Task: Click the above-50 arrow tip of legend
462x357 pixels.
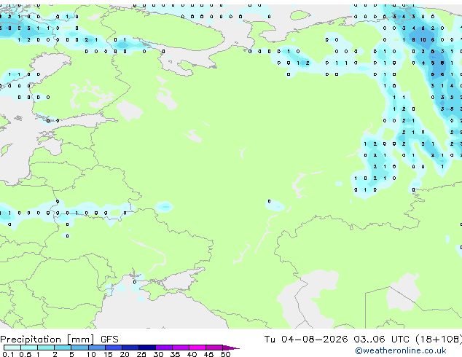Action: coord(231,348)
